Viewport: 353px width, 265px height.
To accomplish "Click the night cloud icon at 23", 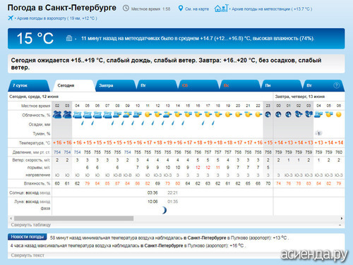I will pyautogui.click(x=268, y=115).
